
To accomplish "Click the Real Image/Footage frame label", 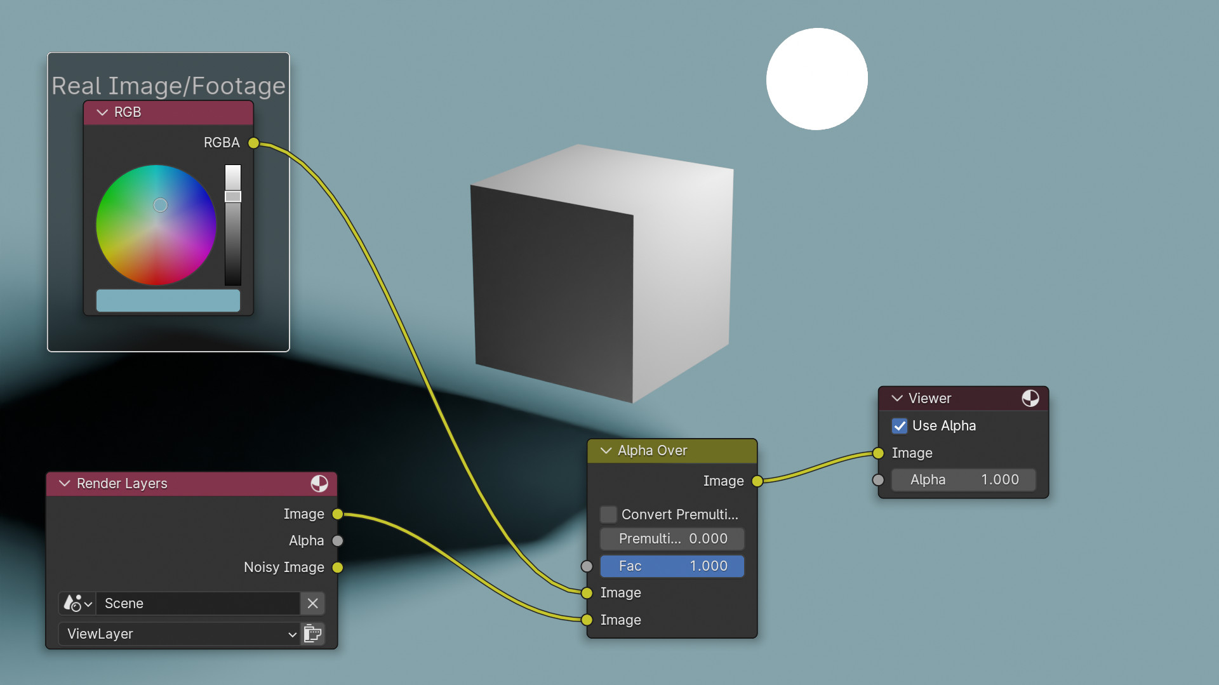I will (x=168, y=86).
